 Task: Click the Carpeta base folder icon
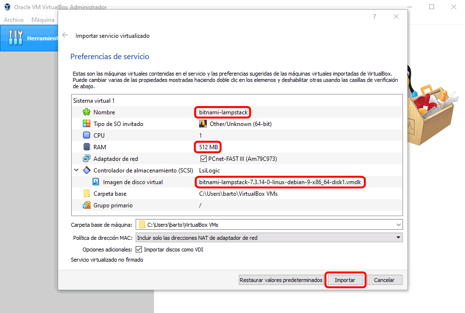pos(87,193)
